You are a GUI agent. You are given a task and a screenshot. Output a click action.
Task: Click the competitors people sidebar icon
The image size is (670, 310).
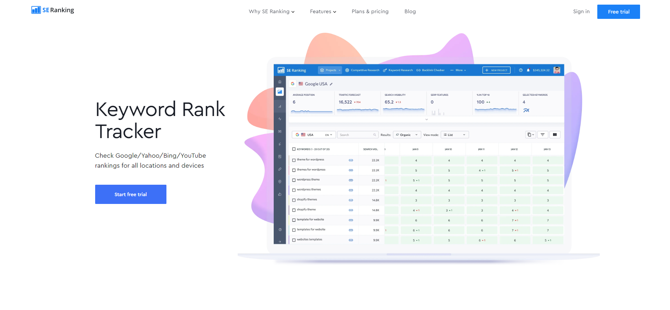(x=280, y=131)
